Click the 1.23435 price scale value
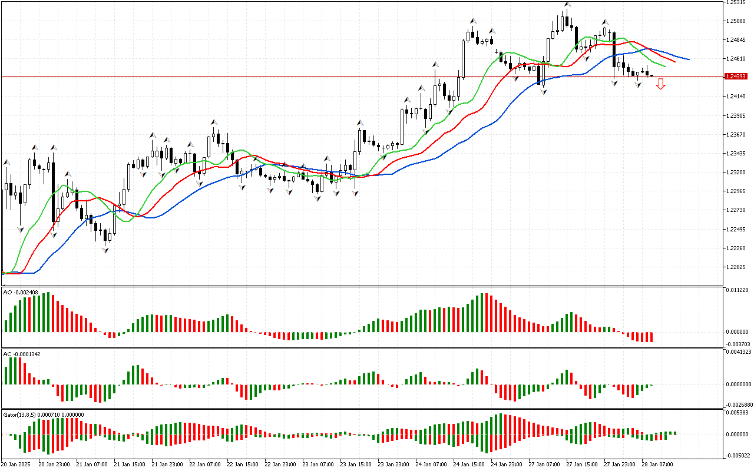Image resolution: width=754 pixels, height=471 pixels. (736, 154)
